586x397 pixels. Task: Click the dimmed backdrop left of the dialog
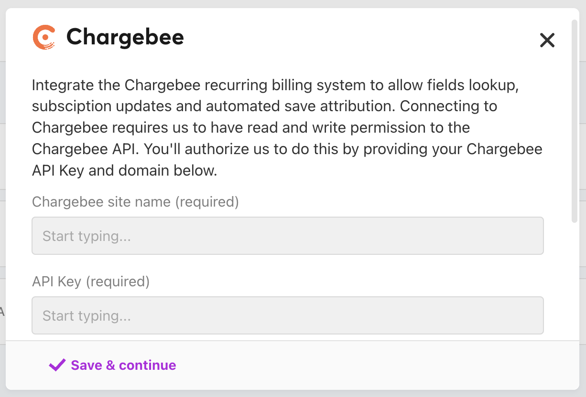2,191
